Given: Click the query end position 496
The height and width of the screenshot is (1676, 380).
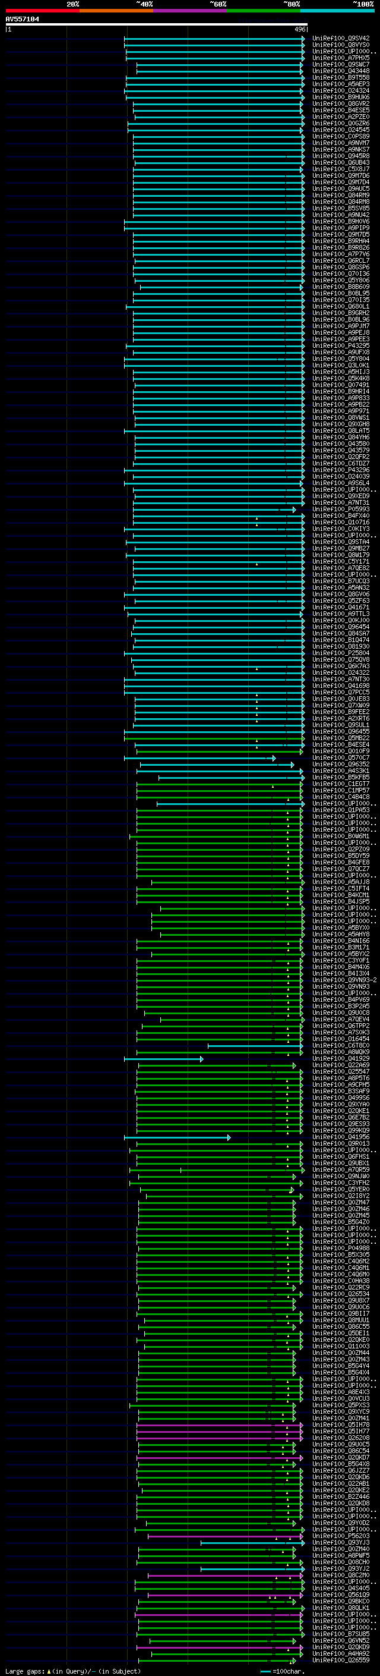Looking at the screenshot, I should tap(299, 29).
